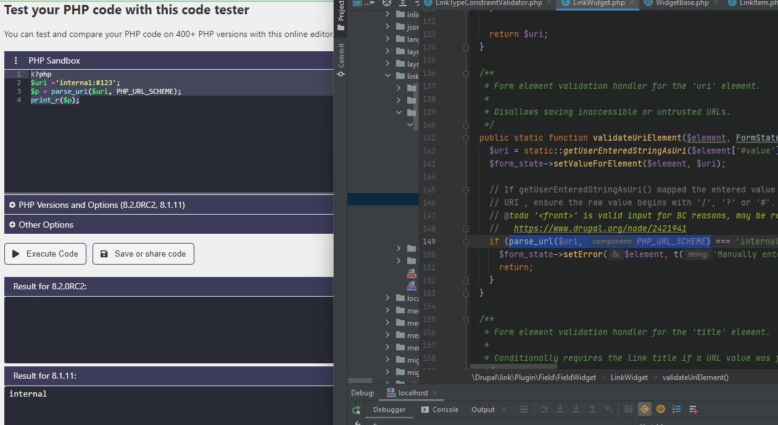Click Run to Cursor in the debug toolbar
Screen dimensions: 778x425
point(608,409)
